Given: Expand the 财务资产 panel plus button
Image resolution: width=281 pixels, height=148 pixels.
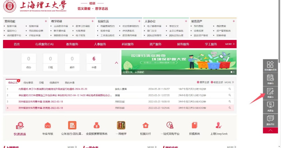Looking at the screenshot, I should [234, 21].
